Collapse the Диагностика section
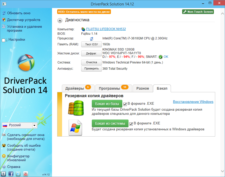The height and width of the screenshot is (177, 225). point(60,20)
